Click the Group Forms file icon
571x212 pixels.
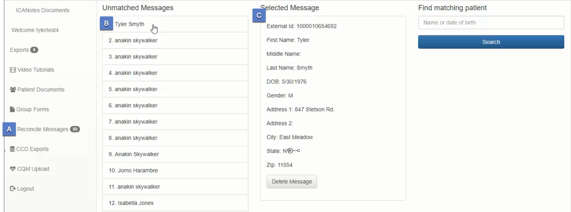[12, 109]
